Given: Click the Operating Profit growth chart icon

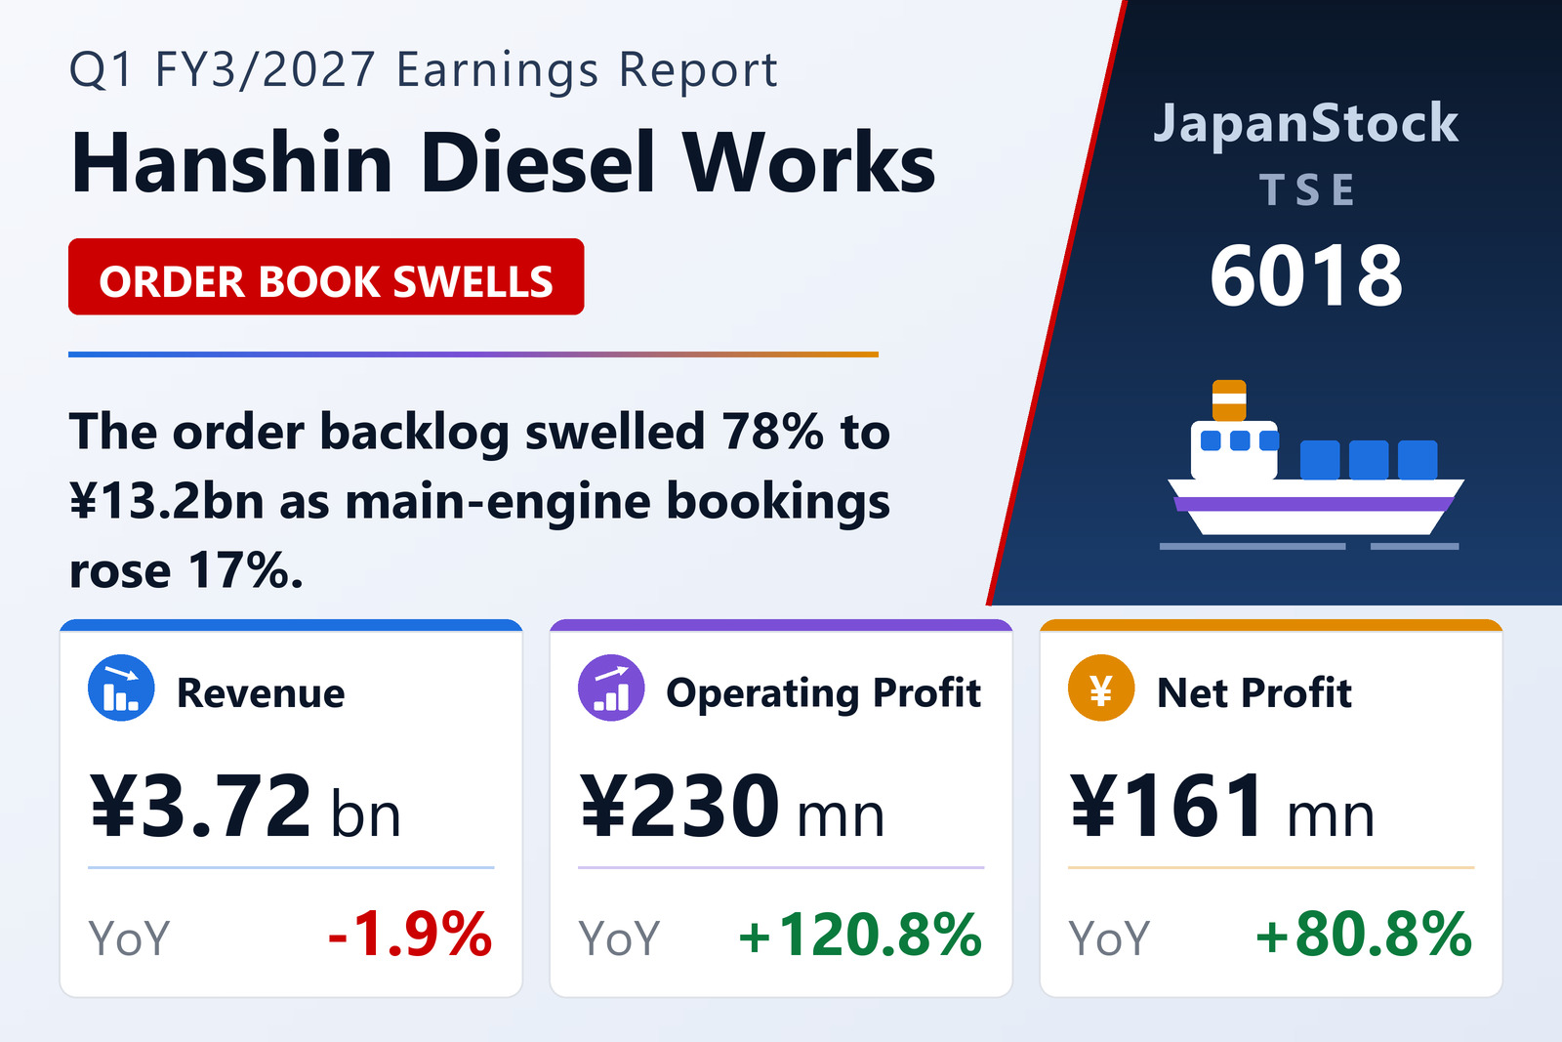Looking at the screenshot, I should coord(611,688).
